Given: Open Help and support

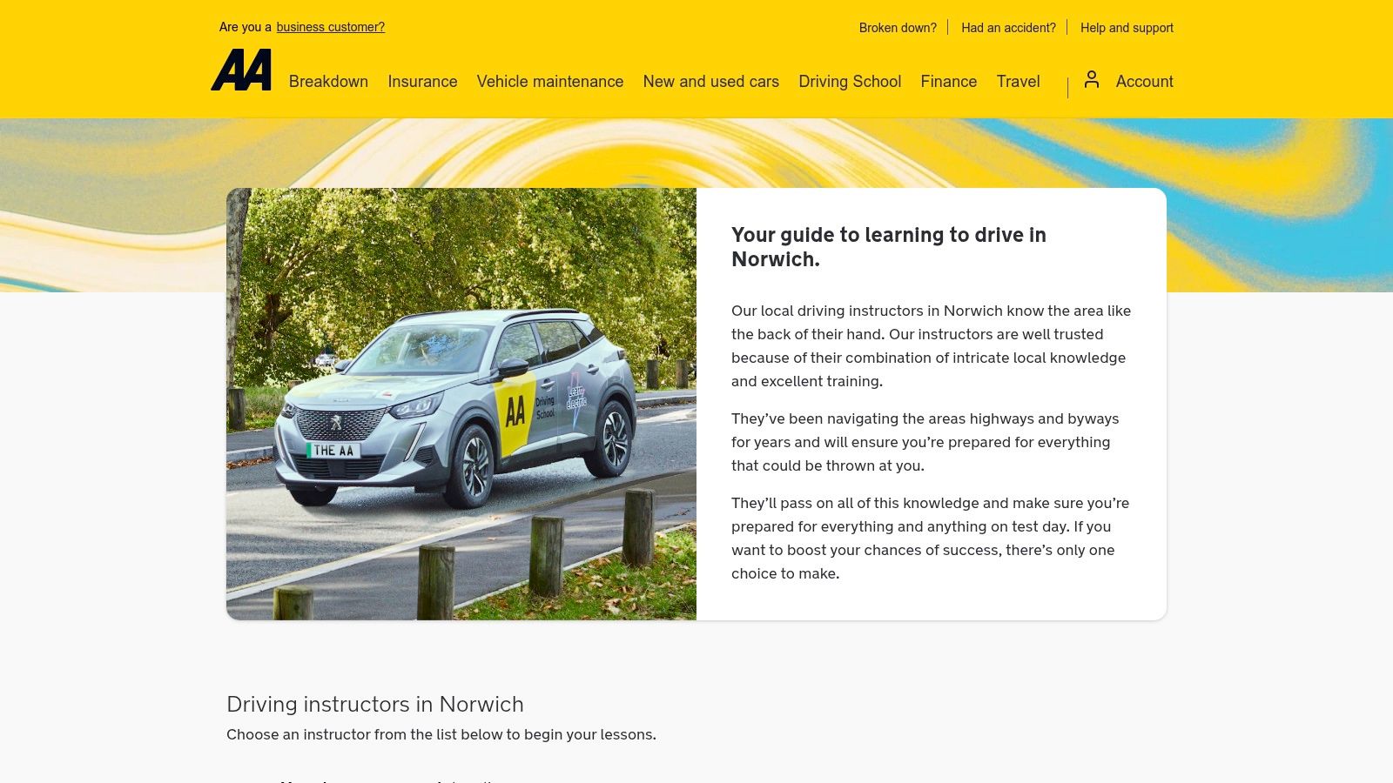Looking at the screenshot, I should tap(1127, 28).
